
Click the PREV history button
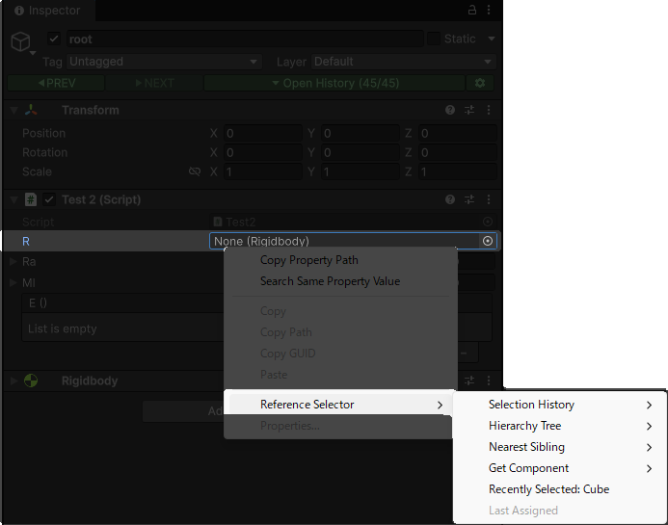click(57, 83)
